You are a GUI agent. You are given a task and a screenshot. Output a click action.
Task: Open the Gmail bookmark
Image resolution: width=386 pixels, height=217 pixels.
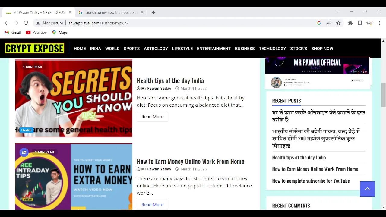point(13,33)
